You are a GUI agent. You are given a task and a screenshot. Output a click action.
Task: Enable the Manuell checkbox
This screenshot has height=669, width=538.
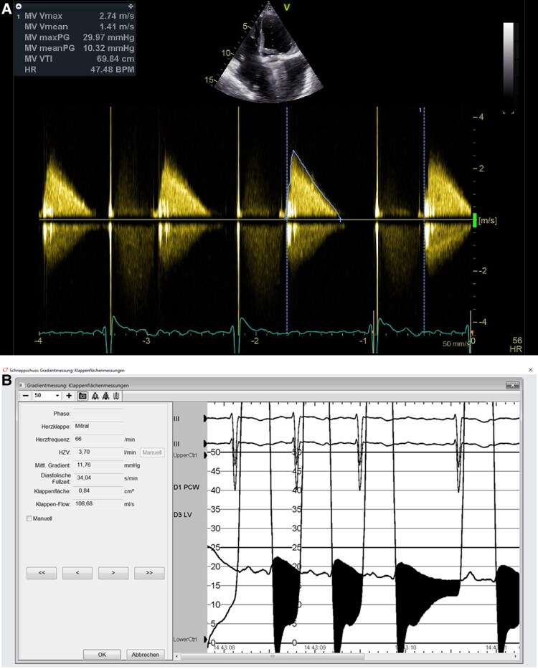[x=29, y=518]
